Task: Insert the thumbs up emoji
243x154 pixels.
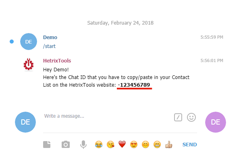Action: [x=168, y=144]
